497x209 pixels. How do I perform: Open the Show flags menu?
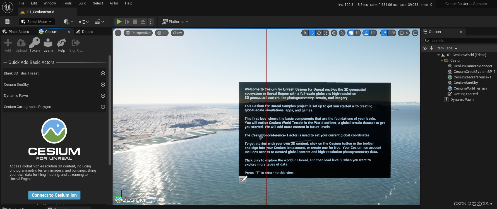177,33
